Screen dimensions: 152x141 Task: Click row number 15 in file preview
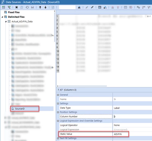point(58,71)
